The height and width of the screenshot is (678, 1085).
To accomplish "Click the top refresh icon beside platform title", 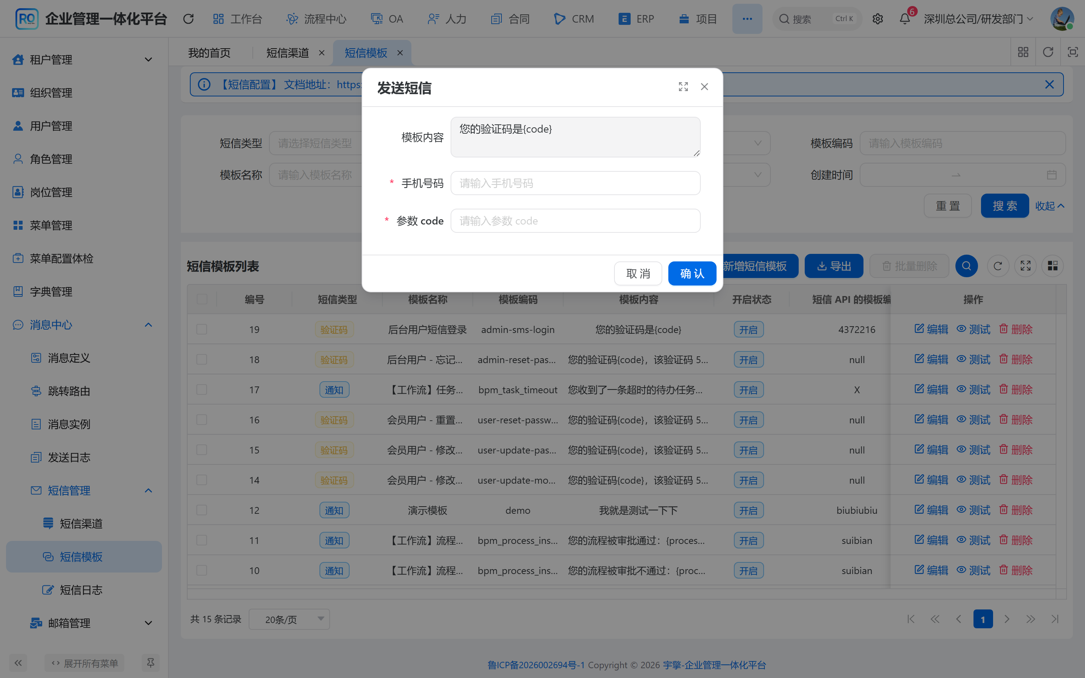I will click(188, 19).
